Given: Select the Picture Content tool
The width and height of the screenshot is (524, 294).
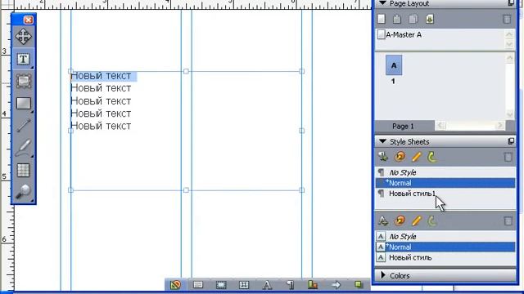Looking at the screenshot, I should tap(24, 81).
